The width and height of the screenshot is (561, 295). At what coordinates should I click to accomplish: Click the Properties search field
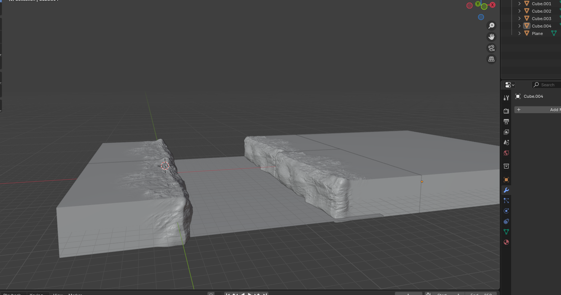[547, 85]
